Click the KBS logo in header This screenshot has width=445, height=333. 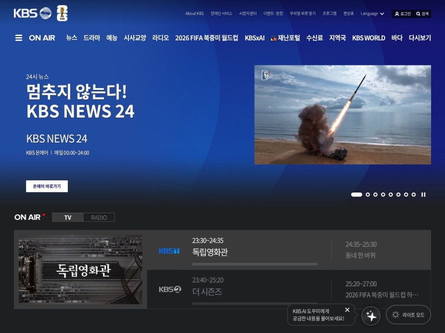point(33,13)
